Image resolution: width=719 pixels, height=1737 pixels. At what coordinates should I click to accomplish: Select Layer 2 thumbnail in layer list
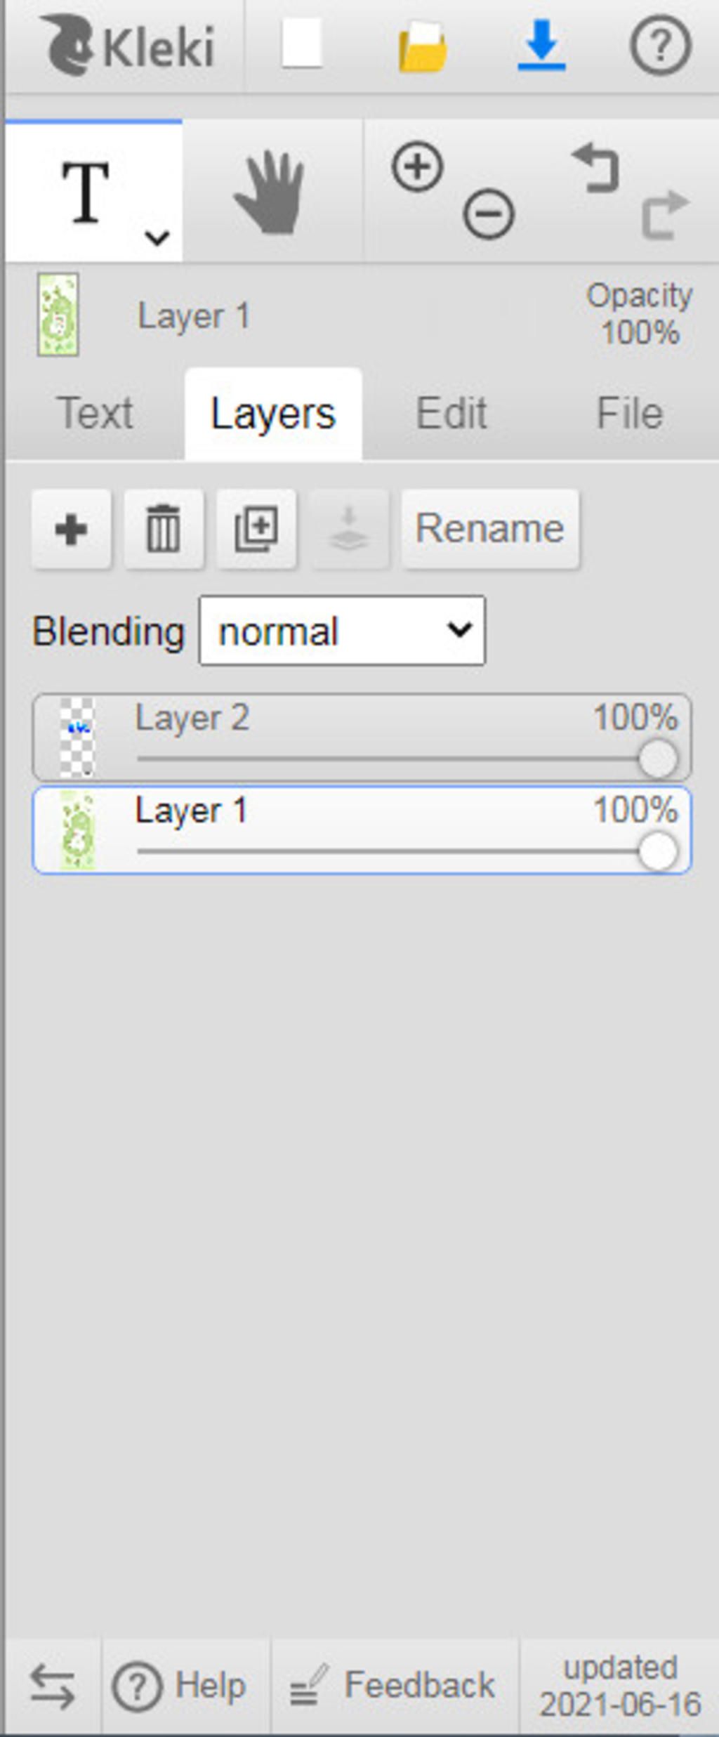[77, 737]
